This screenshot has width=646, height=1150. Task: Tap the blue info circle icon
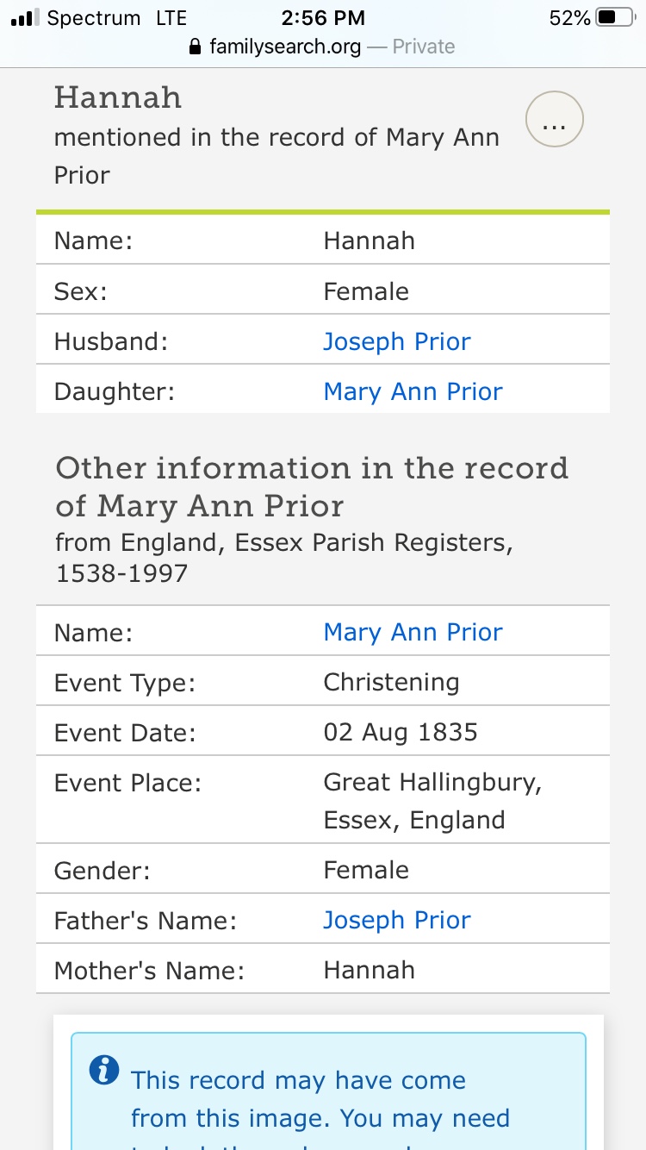[104, 1070]
